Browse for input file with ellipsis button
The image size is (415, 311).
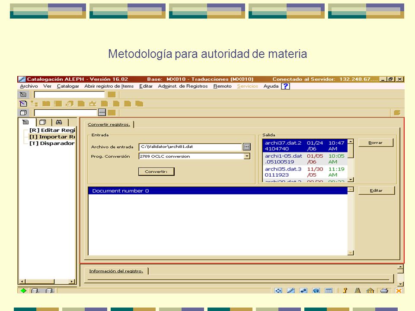(x=247, y=147)
